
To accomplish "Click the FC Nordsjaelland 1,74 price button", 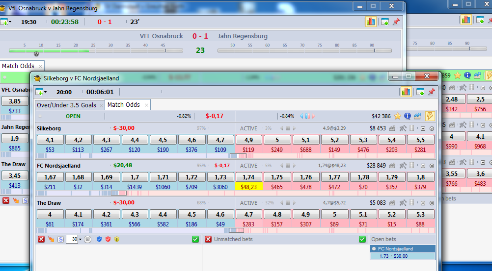I will coord(248,177).
